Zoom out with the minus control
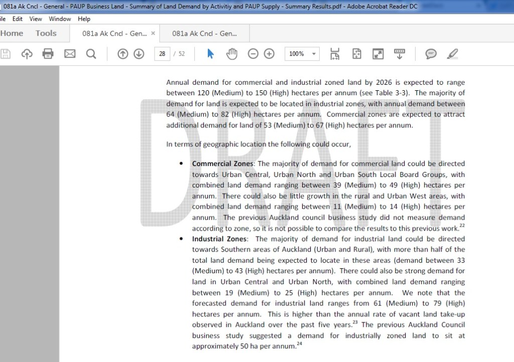This screenshot has width=514, height=362. [x=253, y=54]
